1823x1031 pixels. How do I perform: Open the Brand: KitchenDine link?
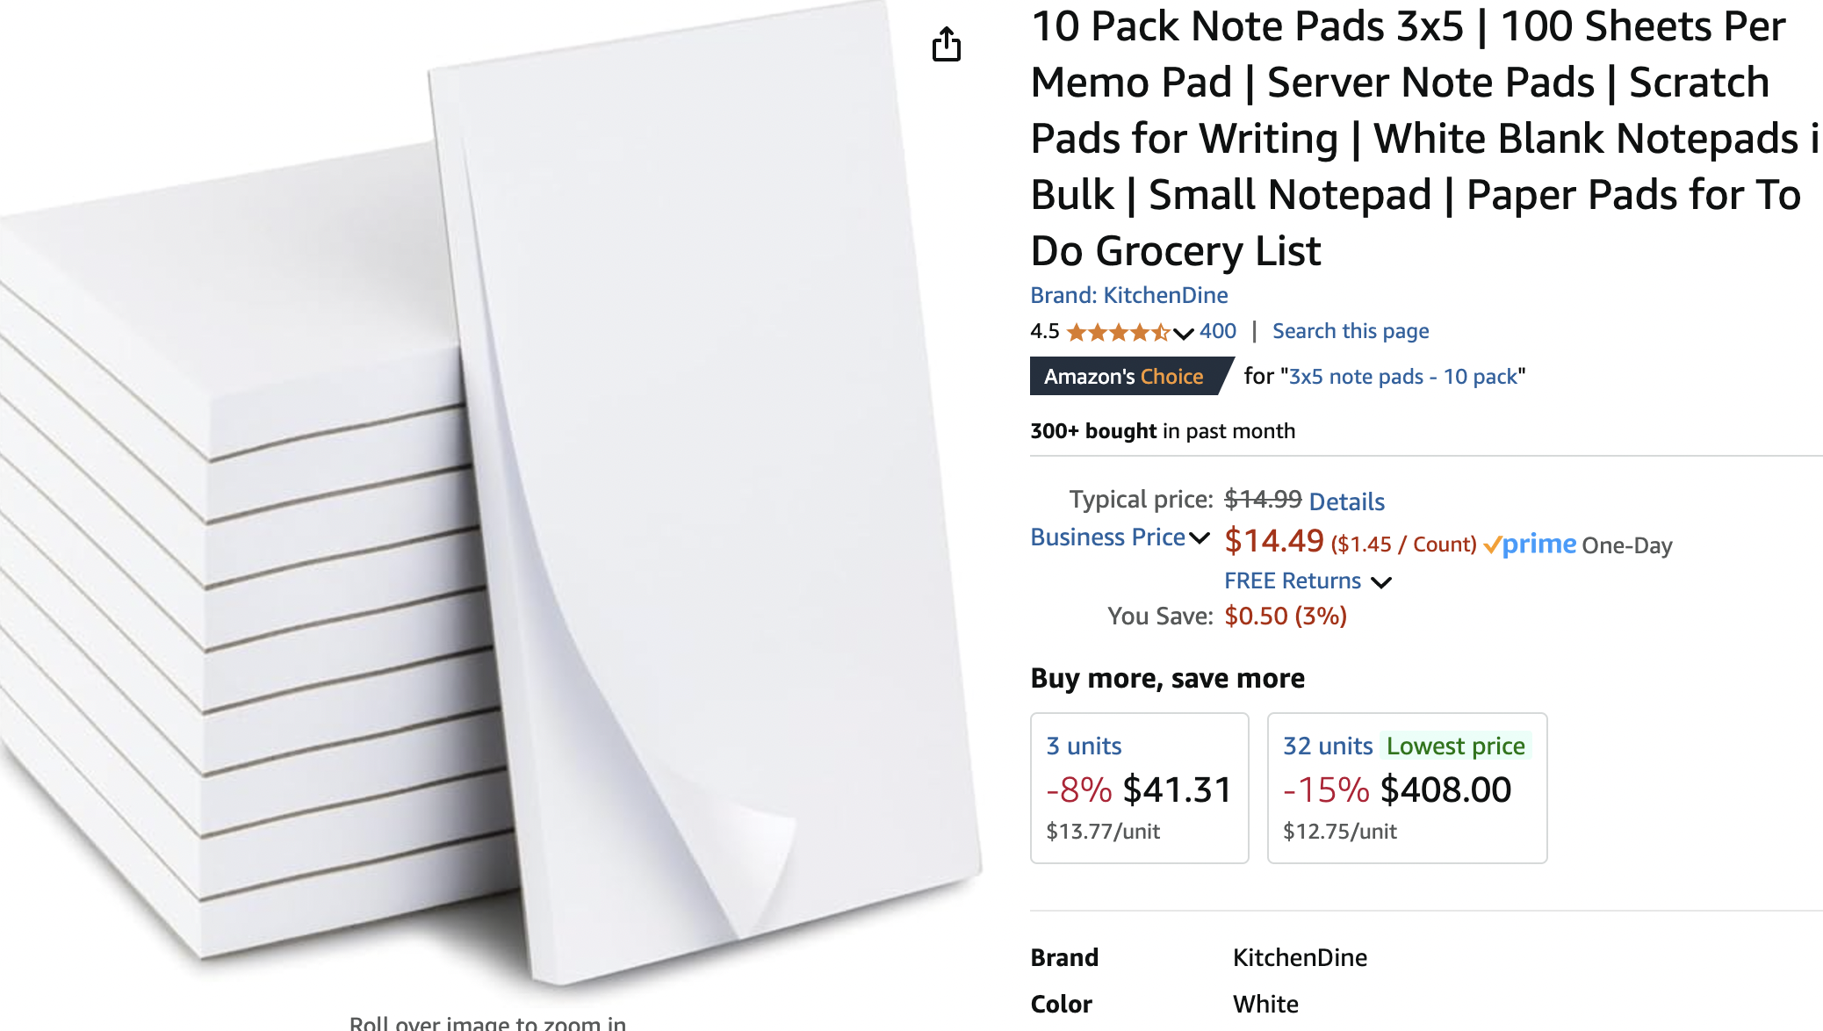(x=1129, y=295)
